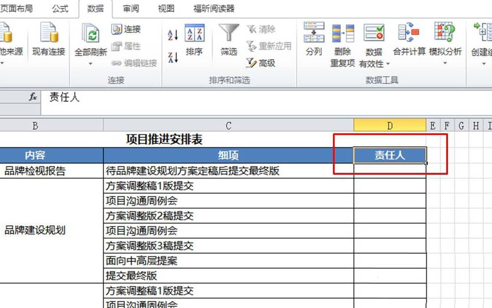This screenshot has height=308, width=492.
Task: Open the 高级 advanced filter
Action: point(261,63)
